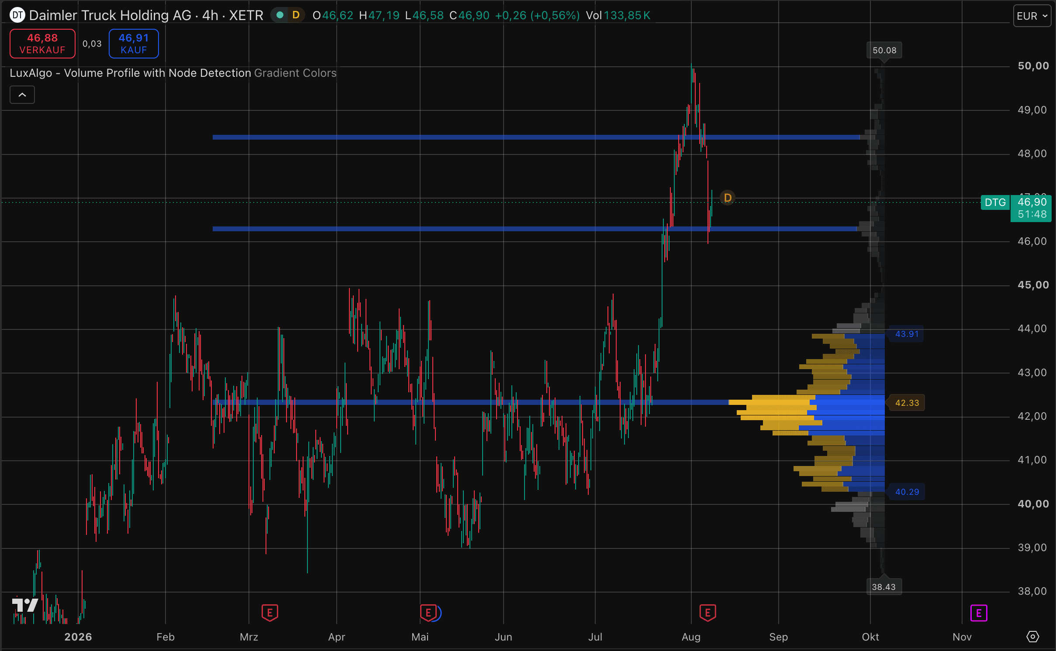The width and height of the screenshot is (1056, 651).
Task: Click the Feb label on the time axis
Action: [x=166, y=637]
